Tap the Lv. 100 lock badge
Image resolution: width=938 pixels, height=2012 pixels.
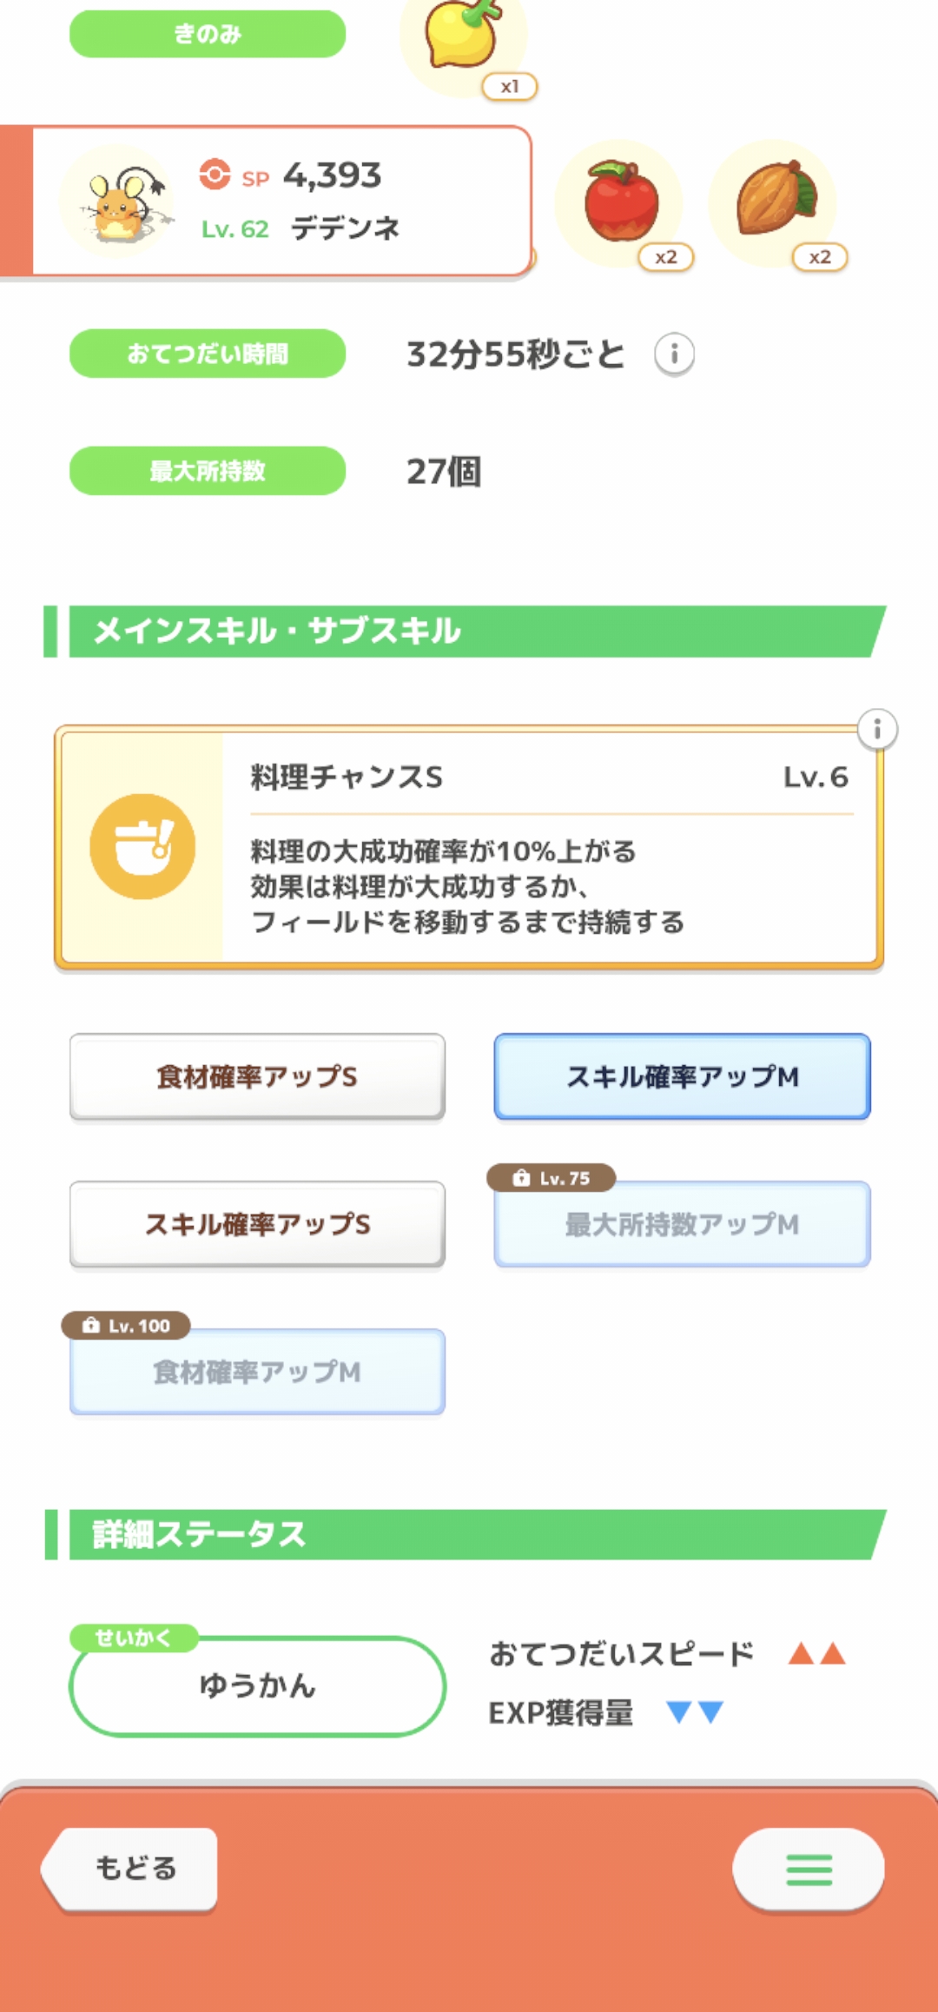pyautogui.click(x=126, y=1326)
